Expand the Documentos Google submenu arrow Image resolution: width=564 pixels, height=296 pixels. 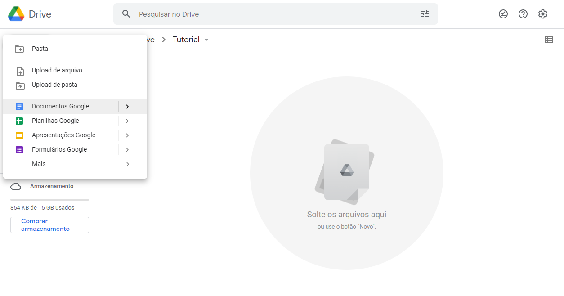pos(128,107)
